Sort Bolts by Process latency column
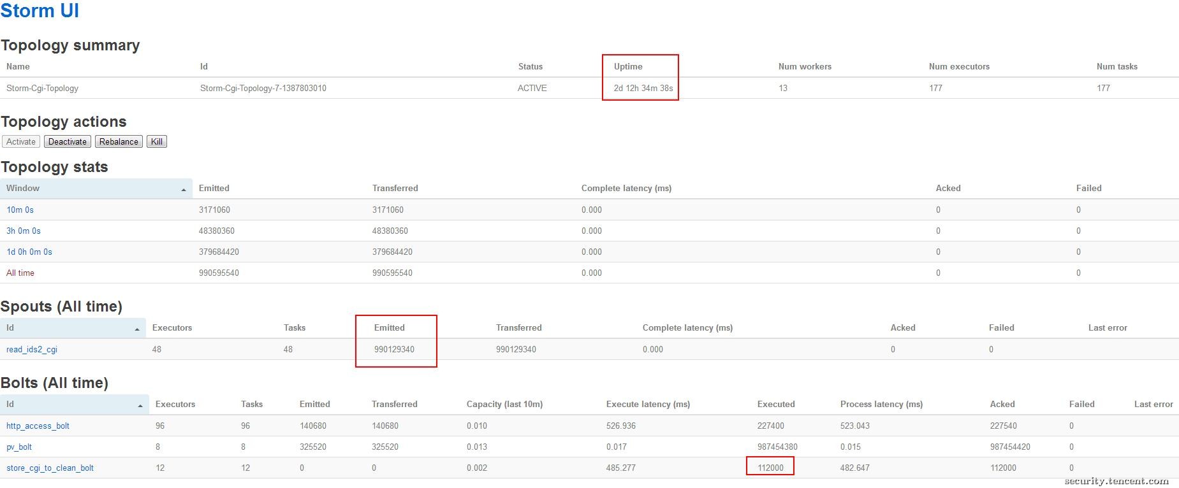 881,404
